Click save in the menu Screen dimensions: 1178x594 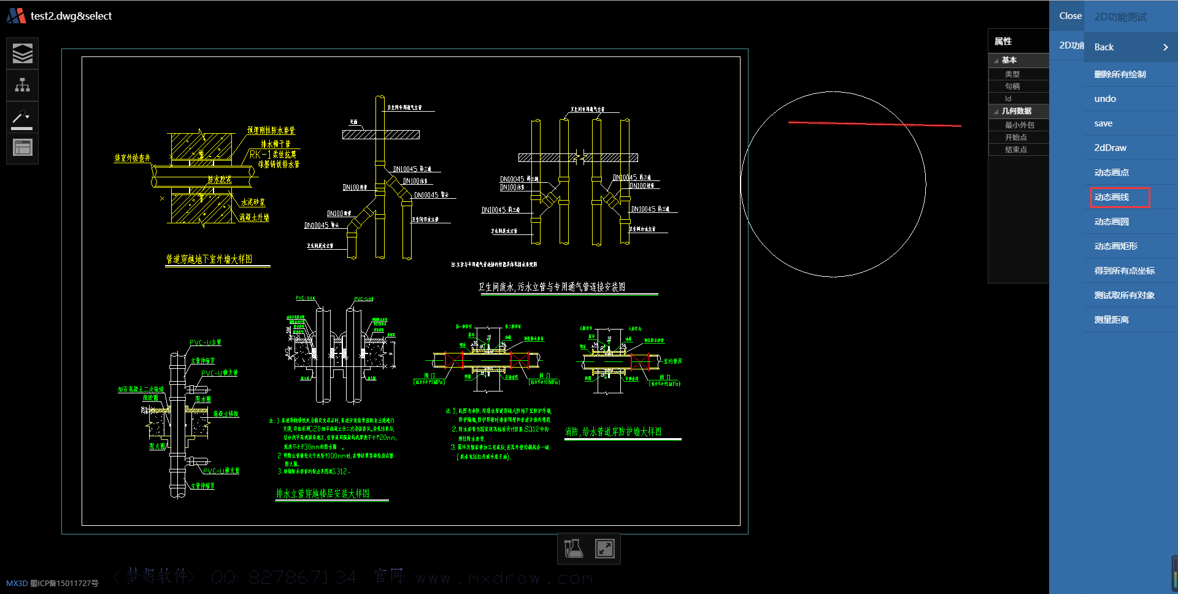coord(1131,123)
